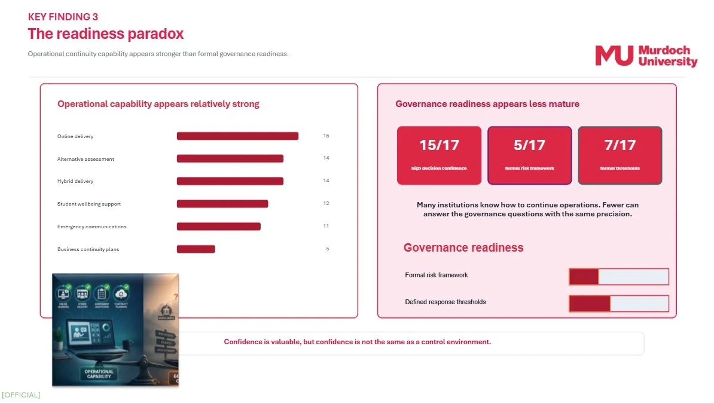Image resolution: width=714 pixels, height=404 pixels.
Task: Select the 15/17 high decision confidence card
Action: pyautogui.click(x=439, y=155)
